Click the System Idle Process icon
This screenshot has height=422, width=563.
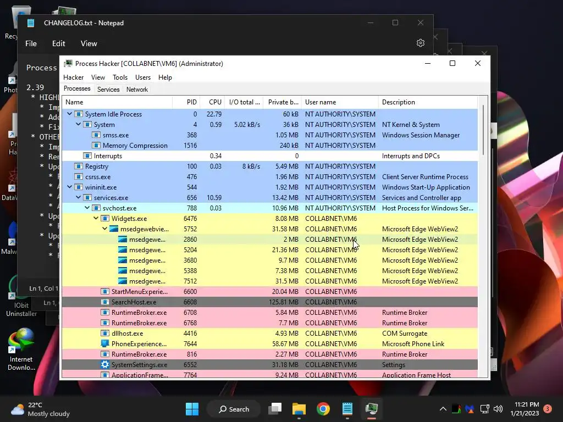[79, 114]
